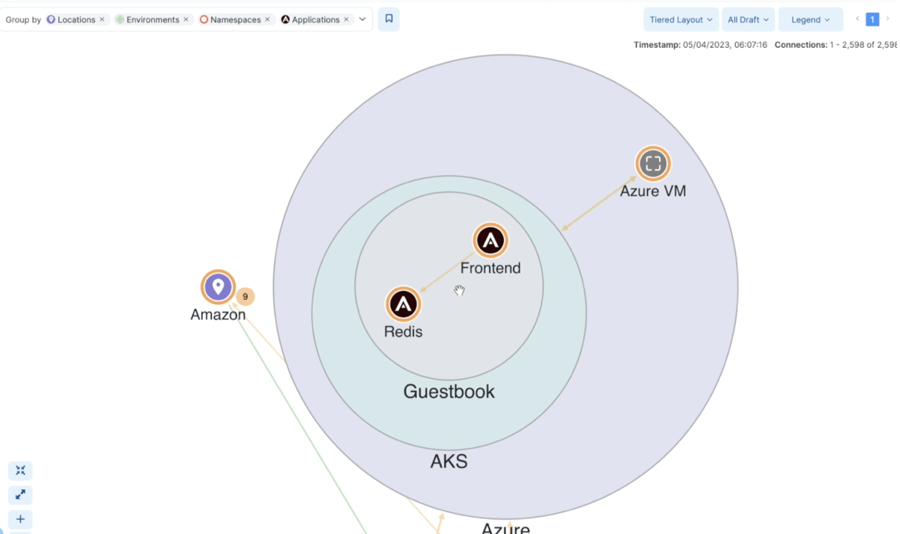The width and height of the screenshot is (900, 534).
Task: Click the badge showing 9 near Amazon
Action: (244, 296)
